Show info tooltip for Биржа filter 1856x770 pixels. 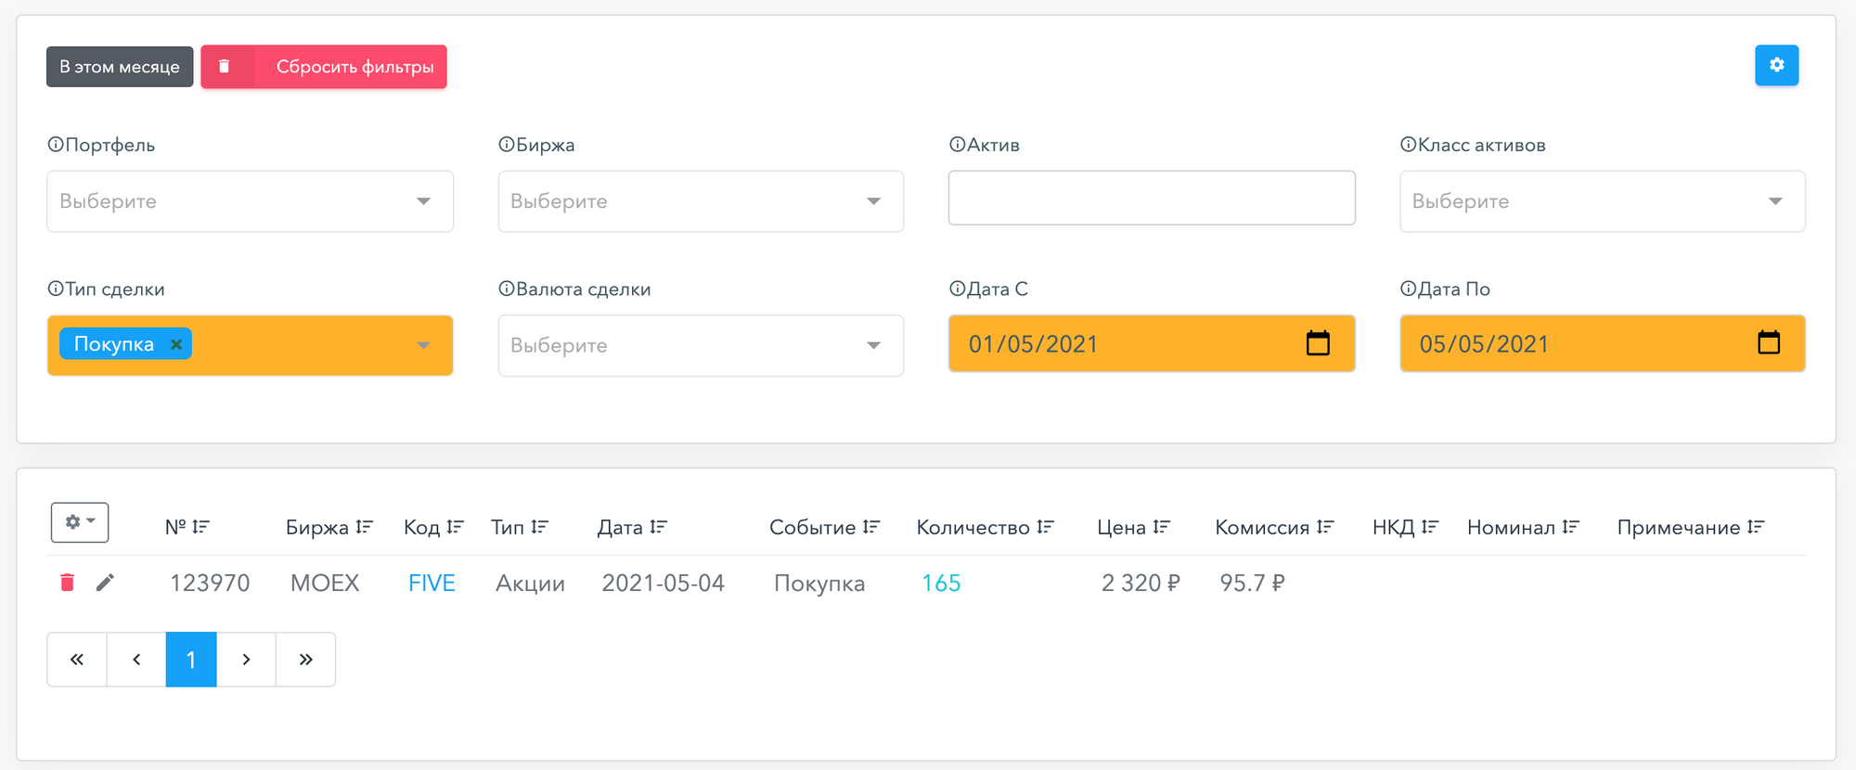507,145
